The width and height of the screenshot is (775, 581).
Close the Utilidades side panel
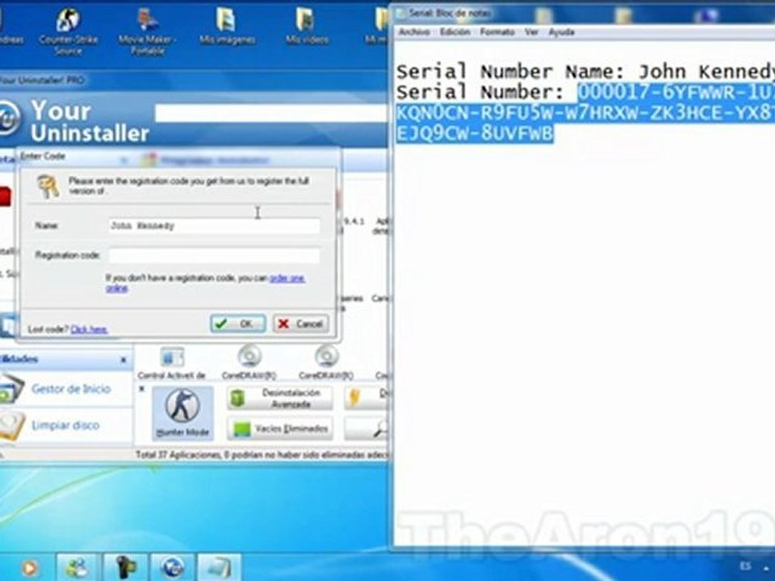coord(124,360)
